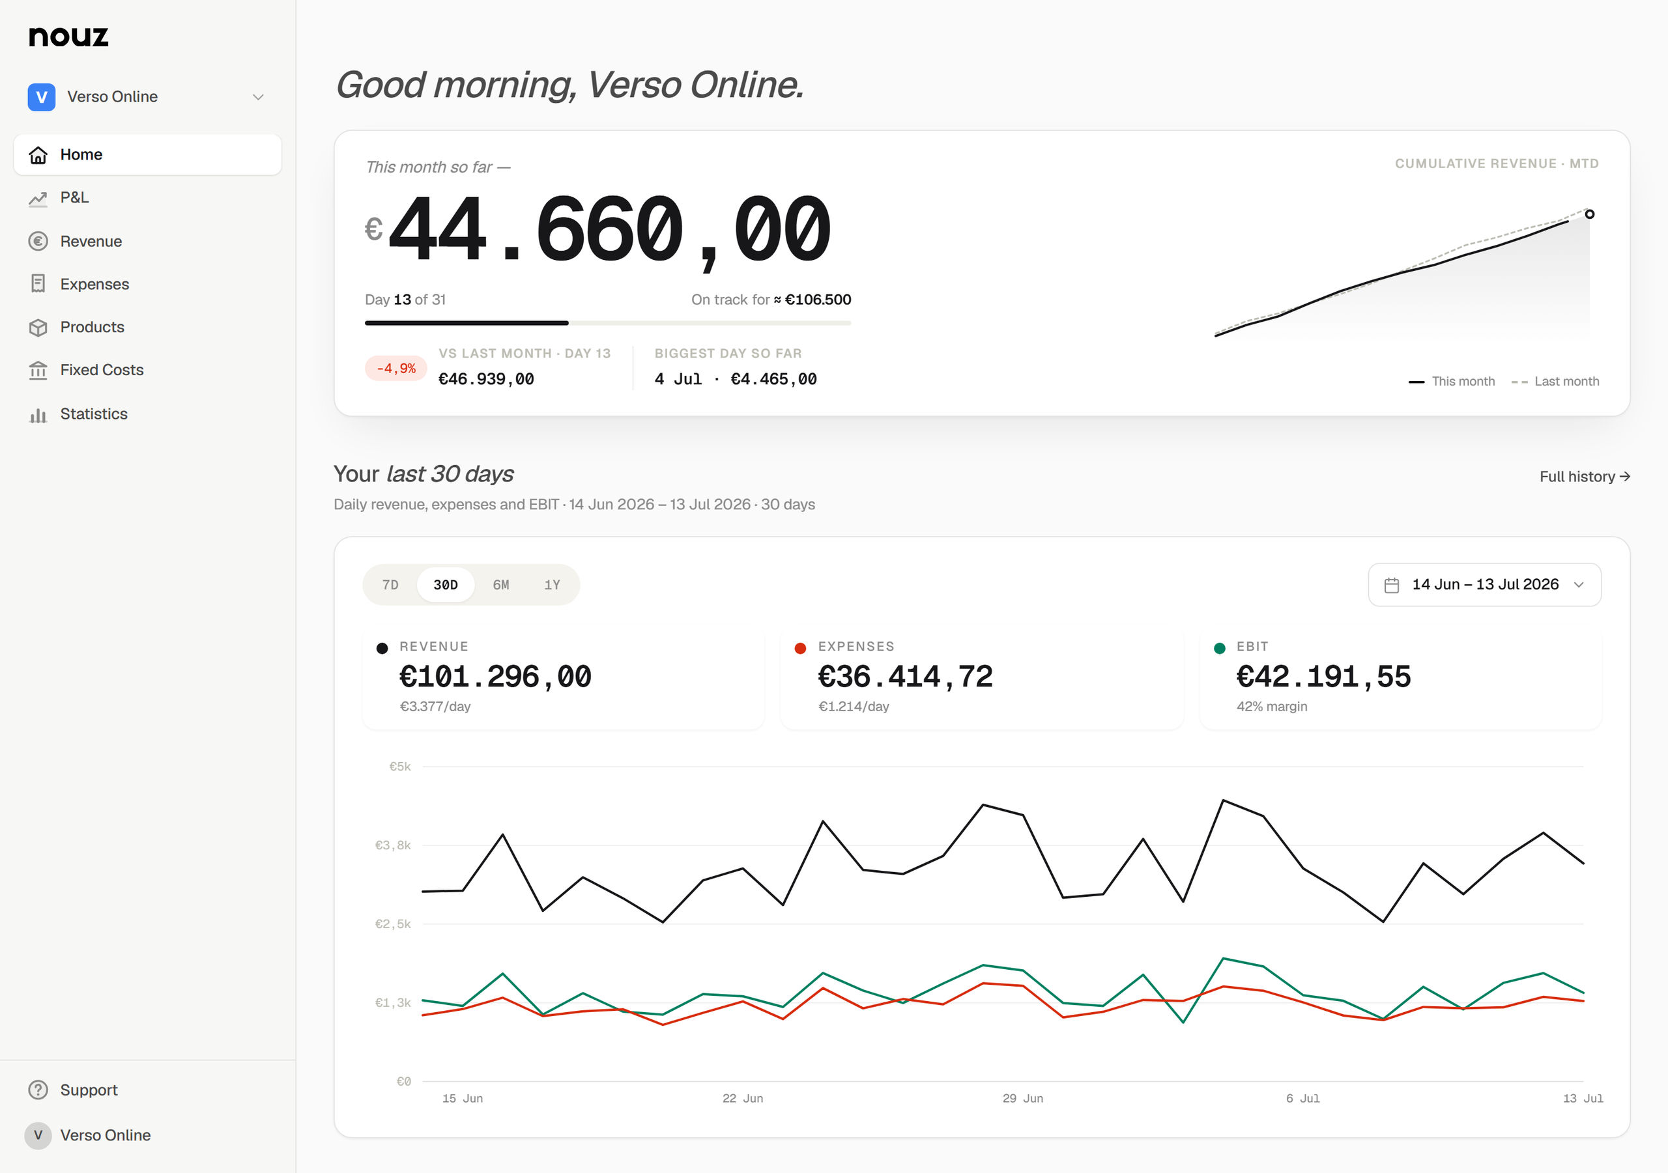
Task: Navigate to Revenue
Action: [147, 241]
